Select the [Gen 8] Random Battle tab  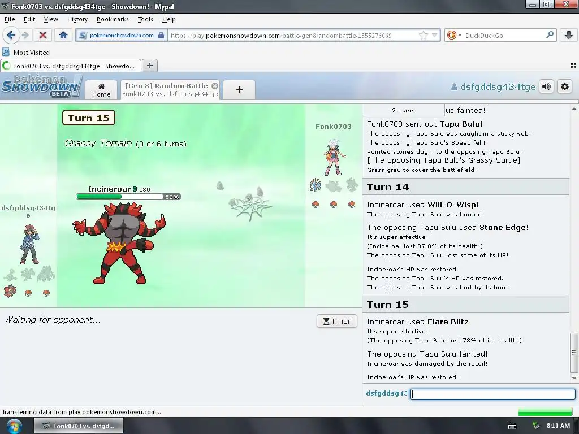[170, 90]
